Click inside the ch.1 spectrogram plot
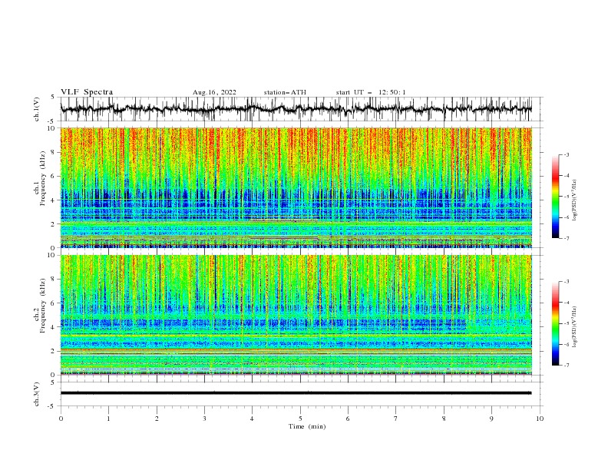The width and height of the screenshot is (608, 470). point(296,187)
